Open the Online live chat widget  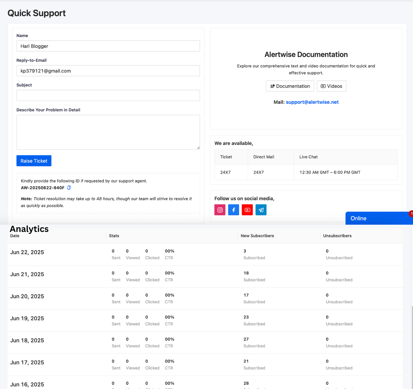pos(379,218)
